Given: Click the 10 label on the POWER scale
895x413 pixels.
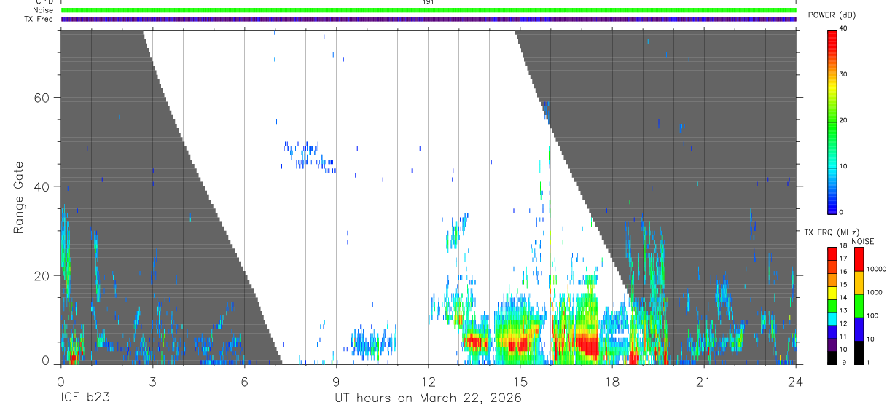Looking at the screenshot, I should [845, 167].
